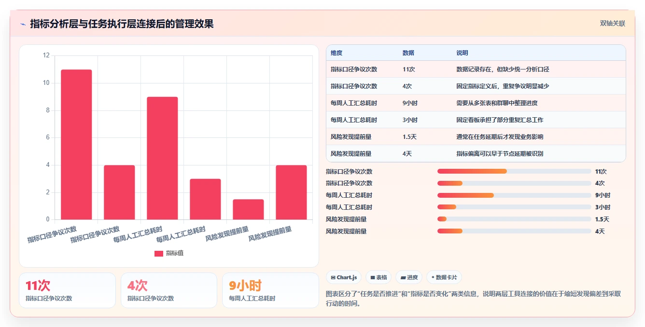Select the 表格 chip
The width and height of the screenshot is (645, 327).
pos(379,277)
